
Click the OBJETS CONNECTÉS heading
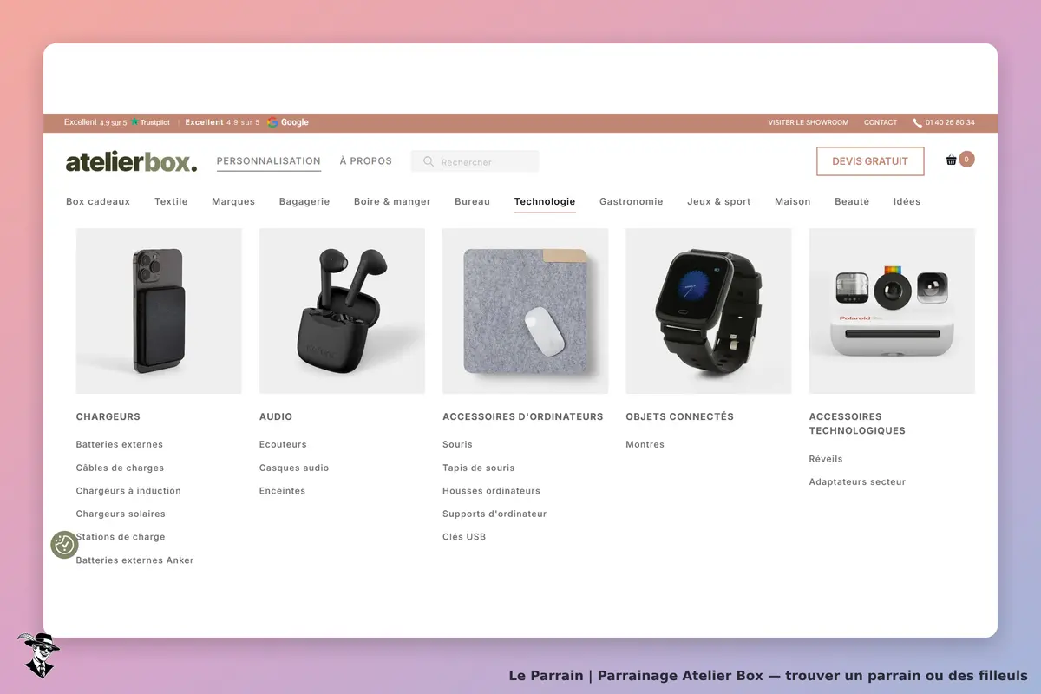coord(680,416)
